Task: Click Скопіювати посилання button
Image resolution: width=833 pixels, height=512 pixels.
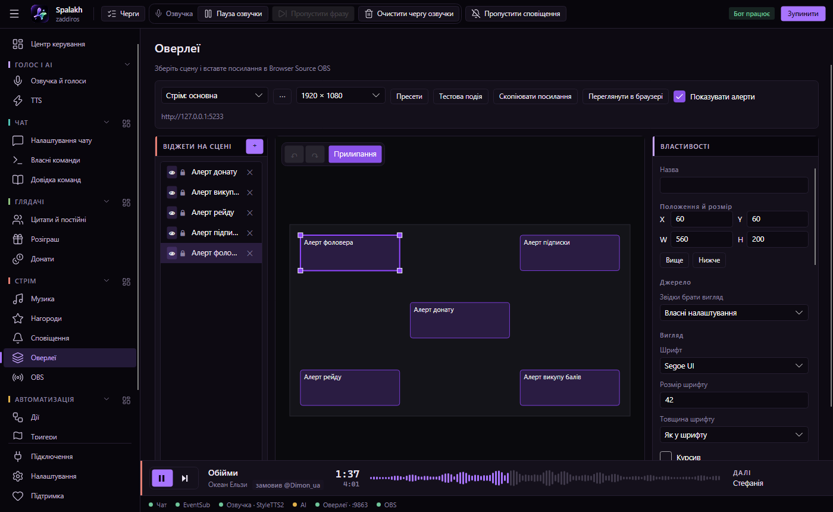Action: click(x=535, y=96)
